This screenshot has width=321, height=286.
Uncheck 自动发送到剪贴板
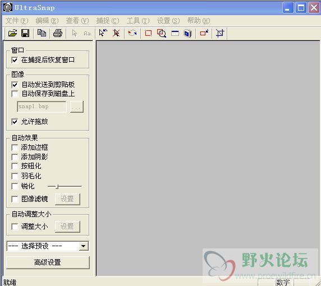pos(15,85)
